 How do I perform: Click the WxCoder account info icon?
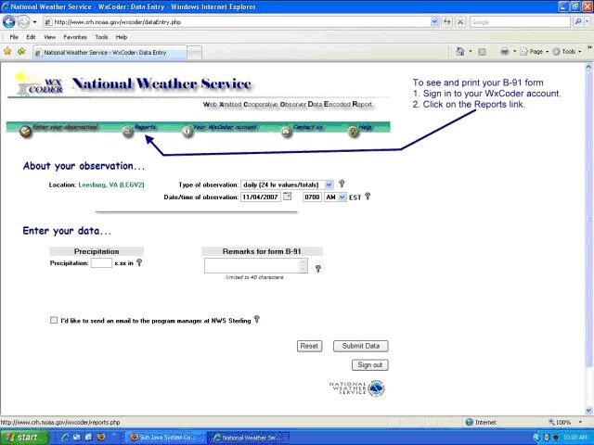point(187,132)
